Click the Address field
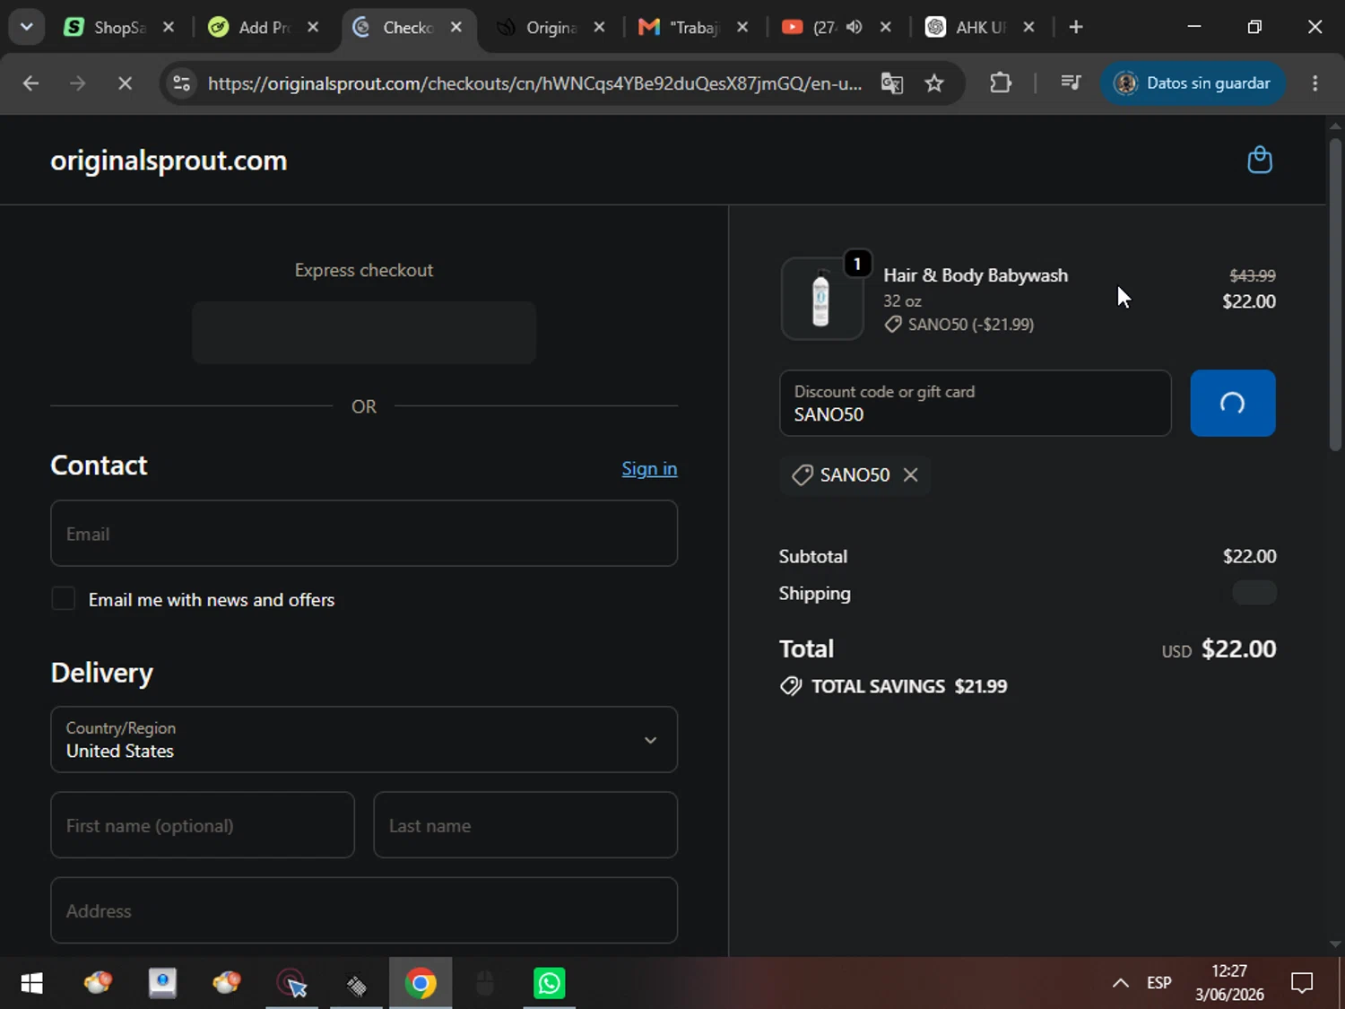1345x1009 pixels. (364, 910)
